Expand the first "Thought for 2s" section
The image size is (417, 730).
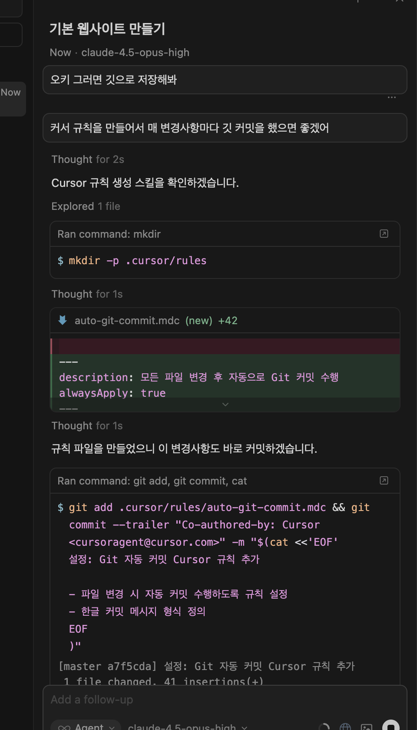pos(88,159)
